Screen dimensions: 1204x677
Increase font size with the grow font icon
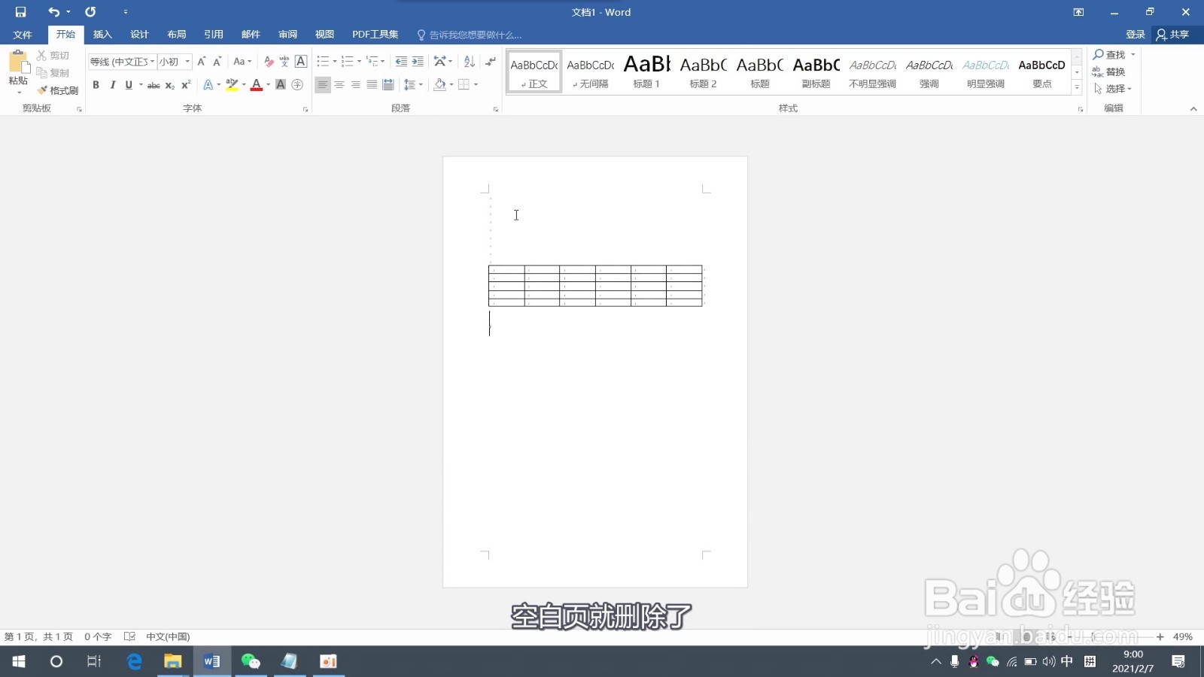201,62
